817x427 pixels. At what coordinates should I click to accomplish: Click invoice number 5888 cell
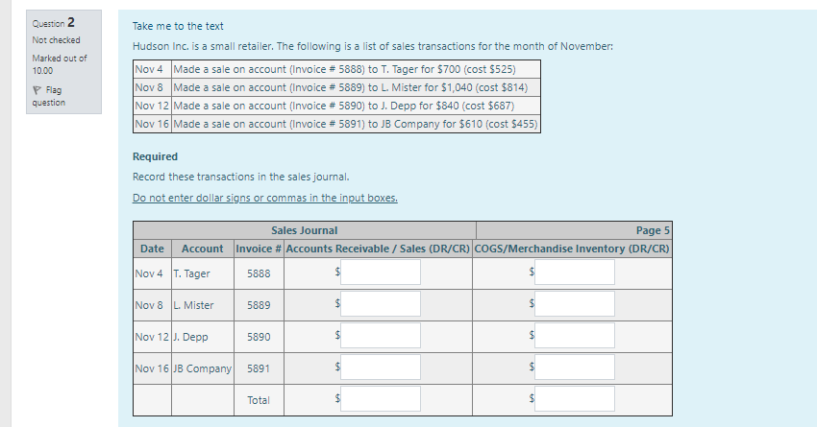click(x=259, y=273)
